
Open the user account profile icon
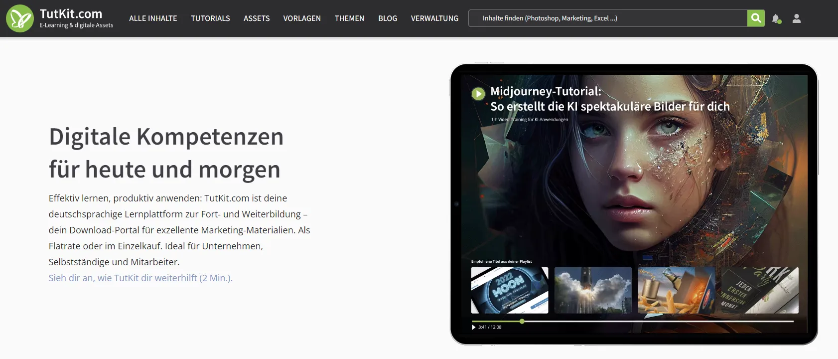[x=797, y=18]
